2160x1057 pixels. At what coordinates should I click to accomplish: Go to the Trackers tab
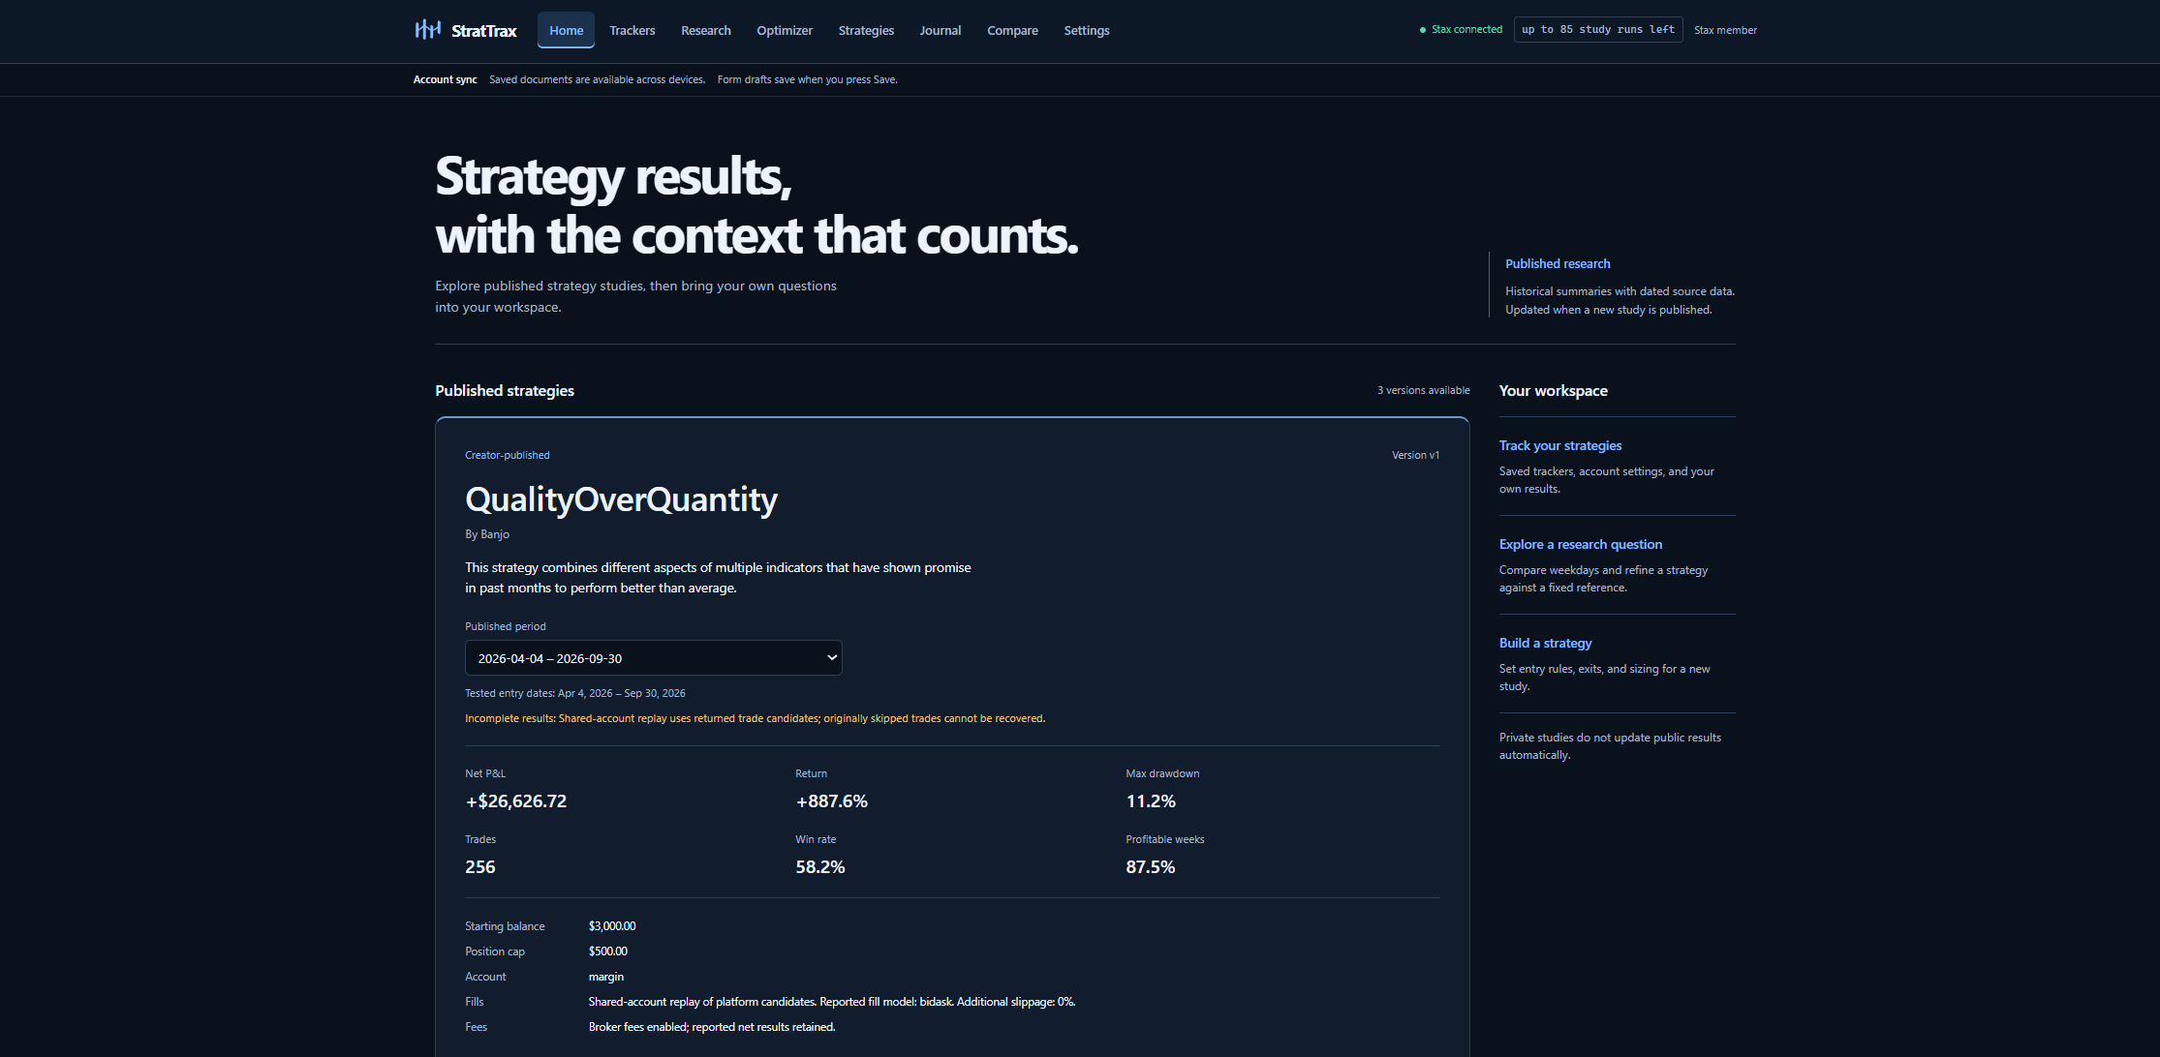(632, 30)
